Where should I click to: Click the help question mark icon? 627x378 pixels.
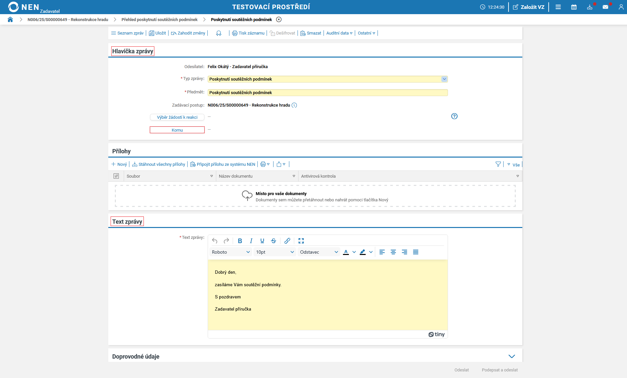pos(454,116)
